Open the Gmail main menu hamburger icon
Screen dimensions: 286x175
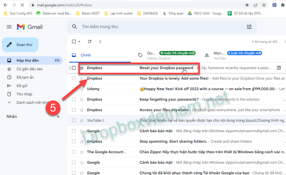point(9,27)
